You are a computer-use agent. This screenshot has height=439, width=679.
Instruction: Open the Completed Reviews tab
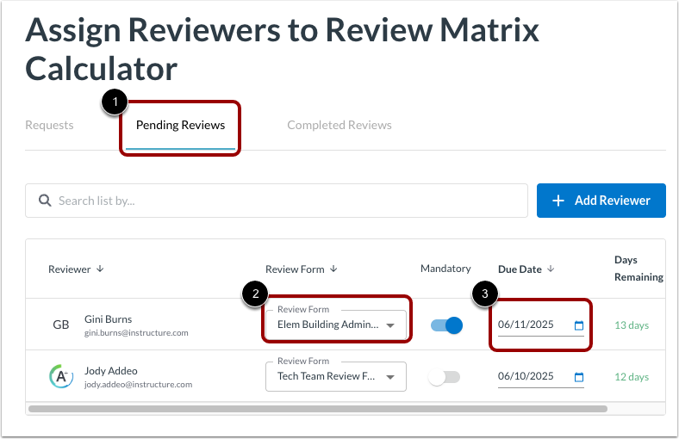339,125
